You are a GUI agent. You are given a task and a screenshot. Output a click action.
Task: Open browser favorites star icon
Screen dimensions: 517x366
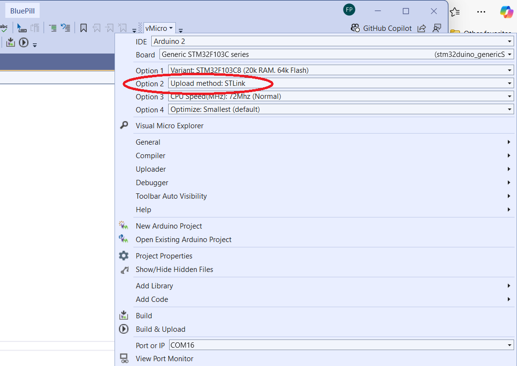(x=455, y=12)
